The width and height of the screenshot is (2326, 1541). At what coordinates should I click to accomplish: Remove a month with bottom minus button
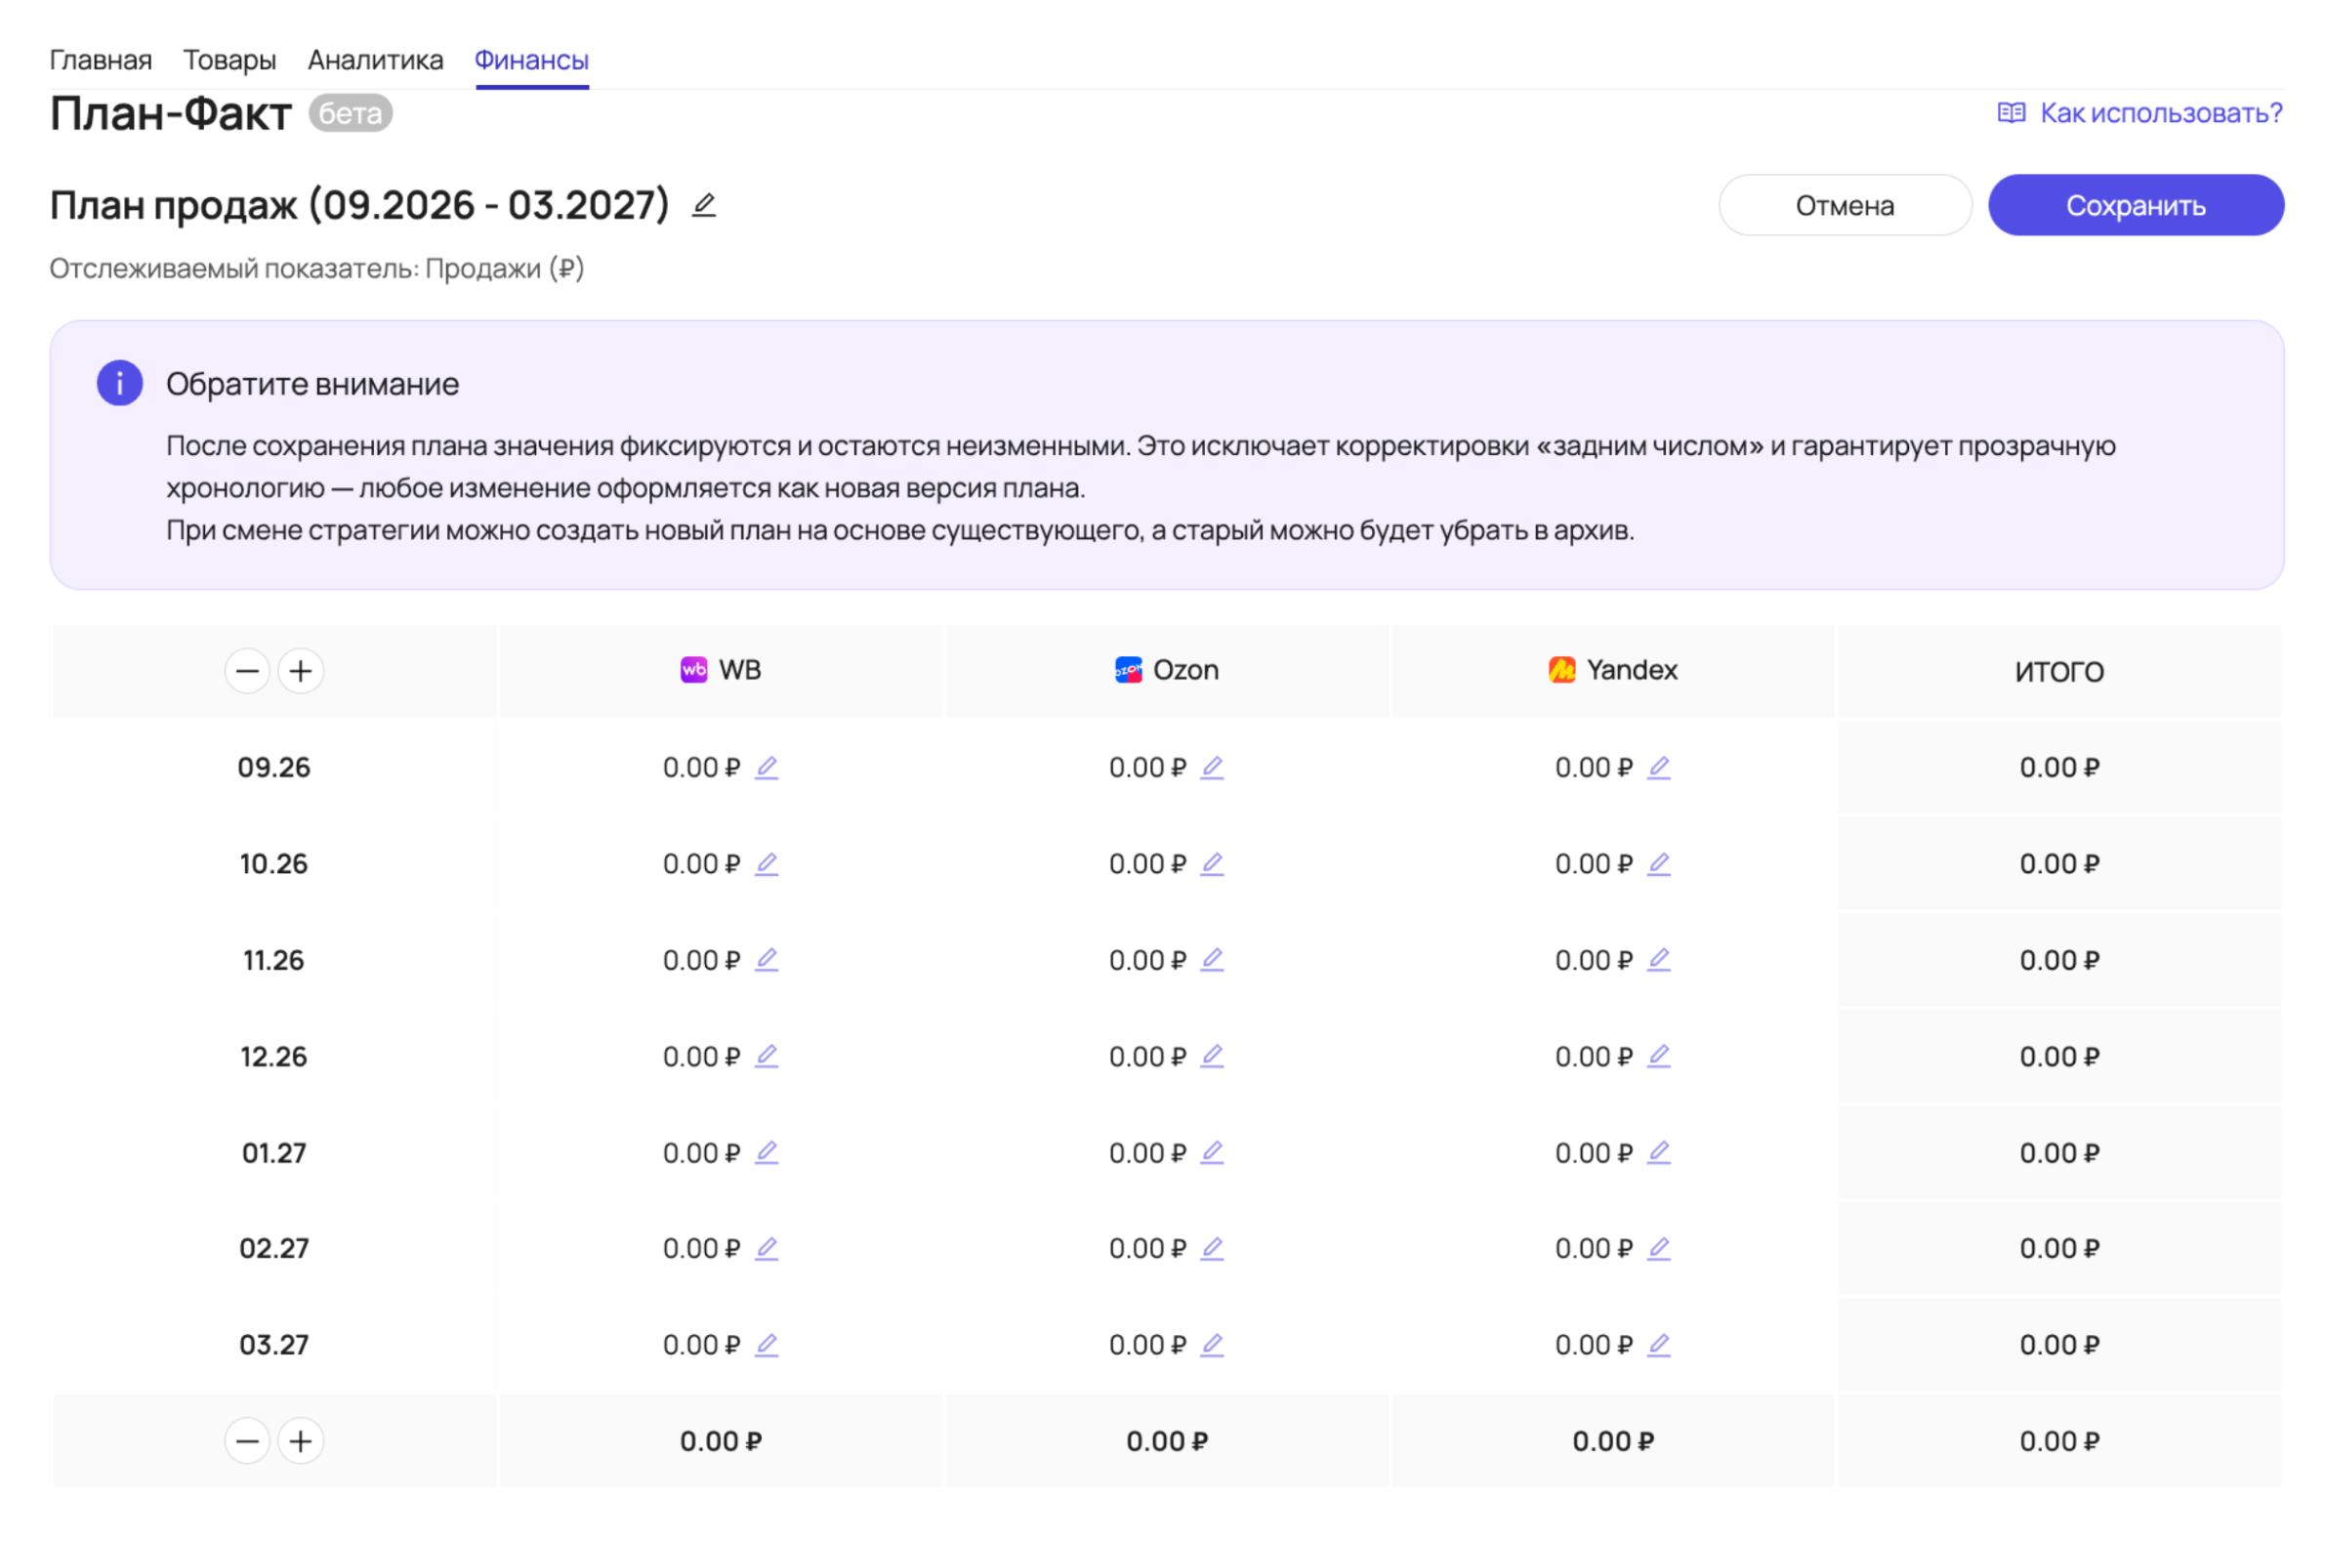coord(248,1440)
